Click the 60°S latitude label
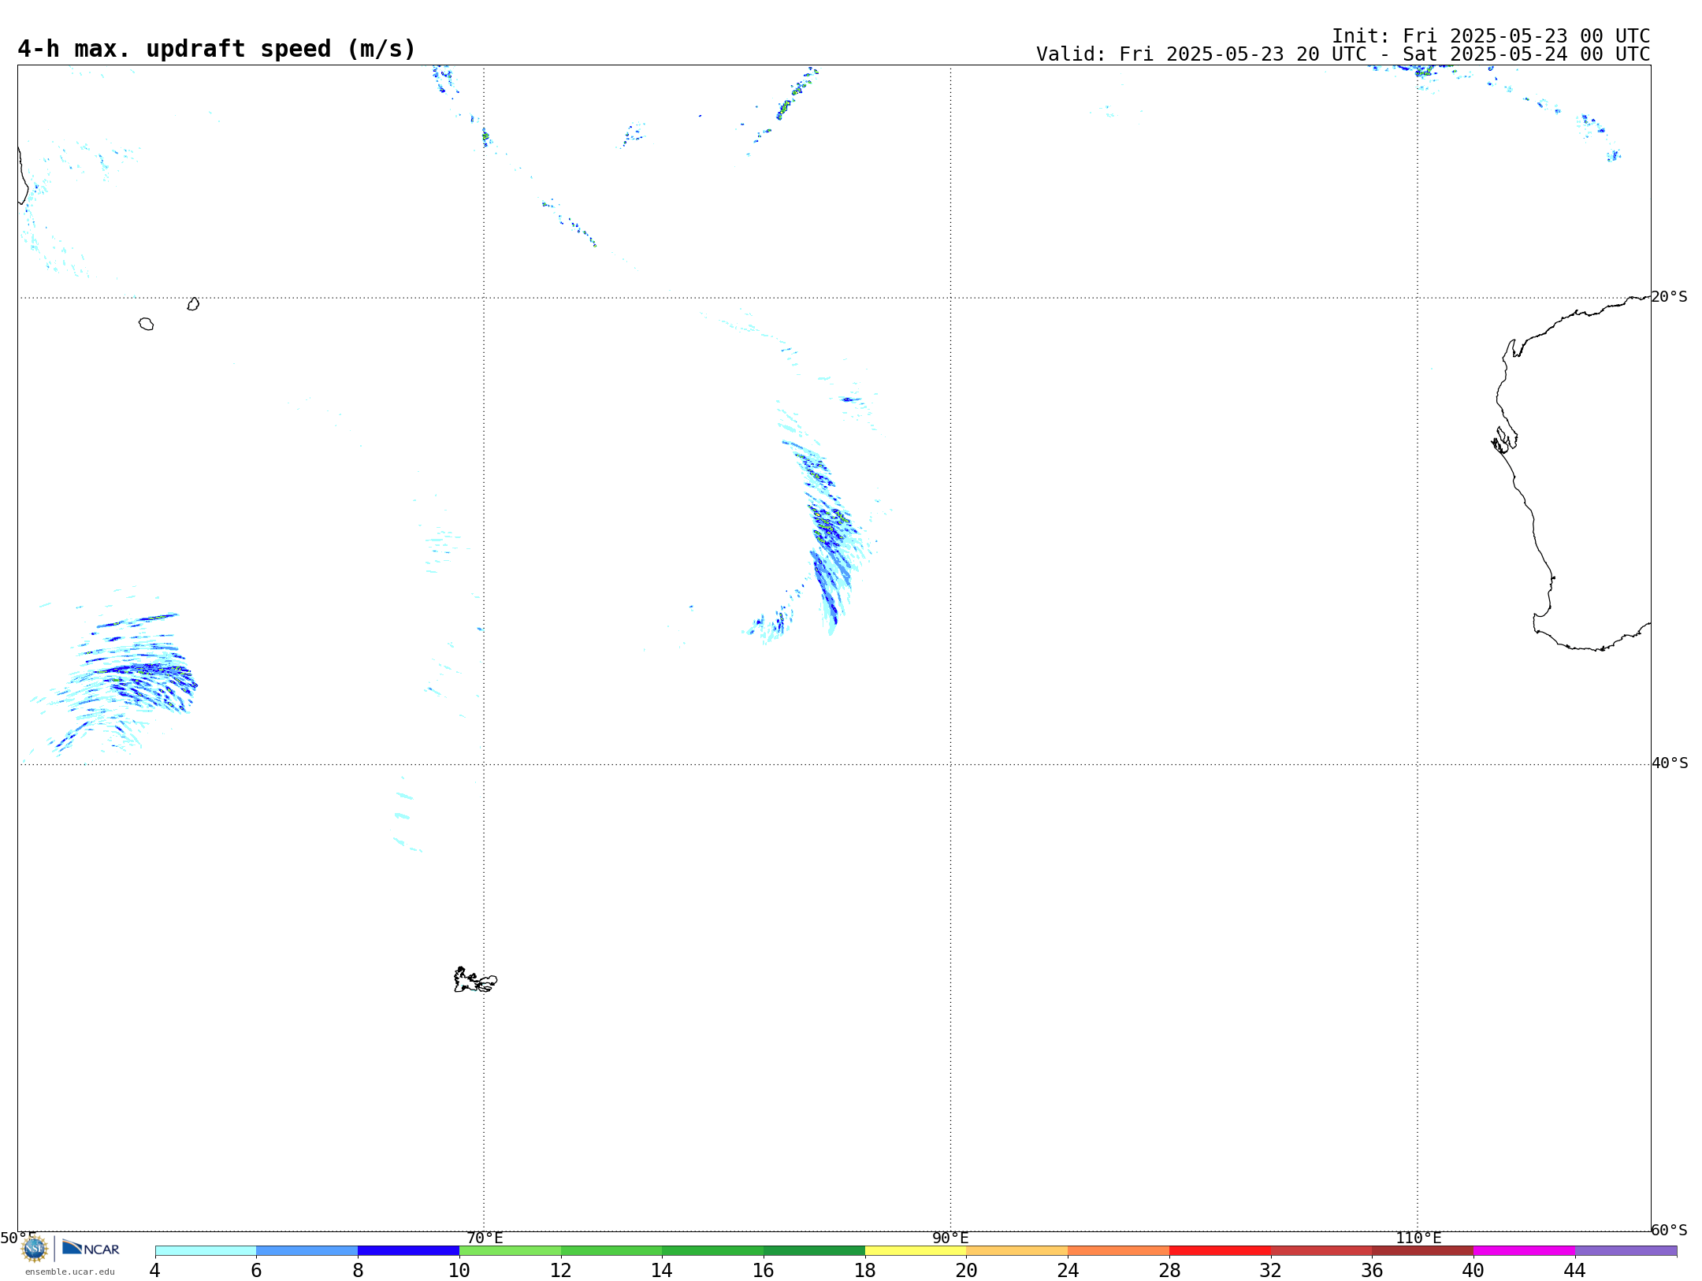 [1670, 1230]
